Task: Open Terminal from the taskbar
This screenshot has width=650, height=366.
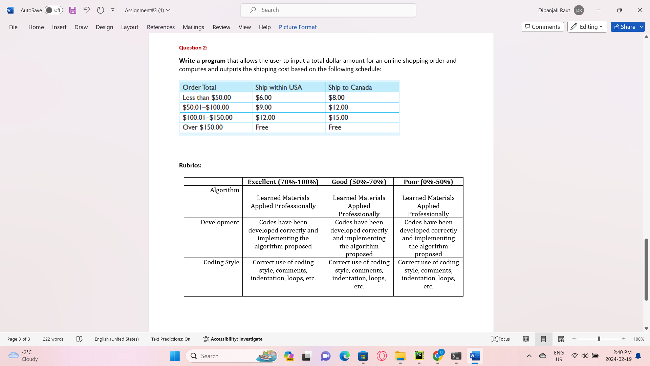Action: pyautogui.click(x=456, y=356)
